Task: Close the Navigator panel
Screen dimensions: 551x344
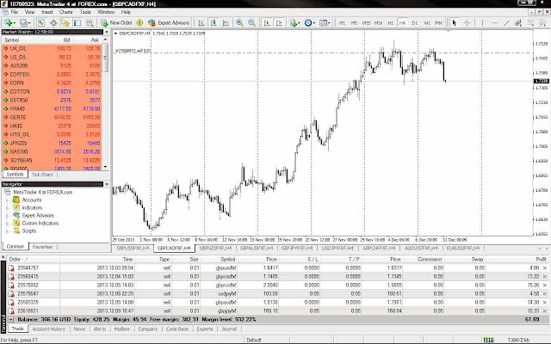Action: pos(106,184)
